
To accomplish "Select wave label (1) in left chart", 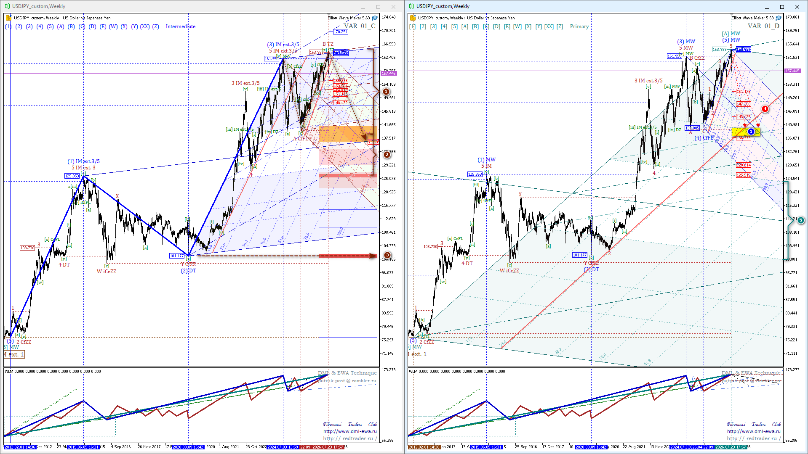I will tap(8, 26).
